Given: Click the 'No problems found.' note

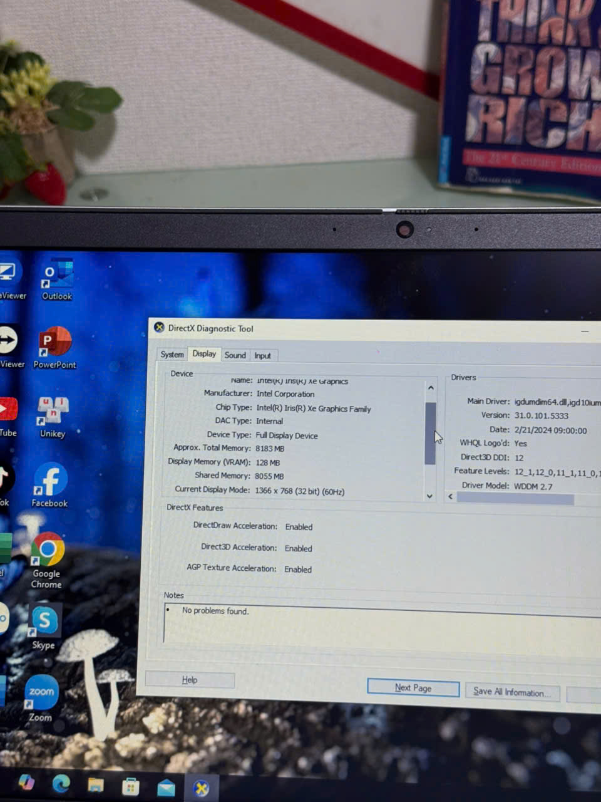Looking at the screenshot, I should pos(215,610).
